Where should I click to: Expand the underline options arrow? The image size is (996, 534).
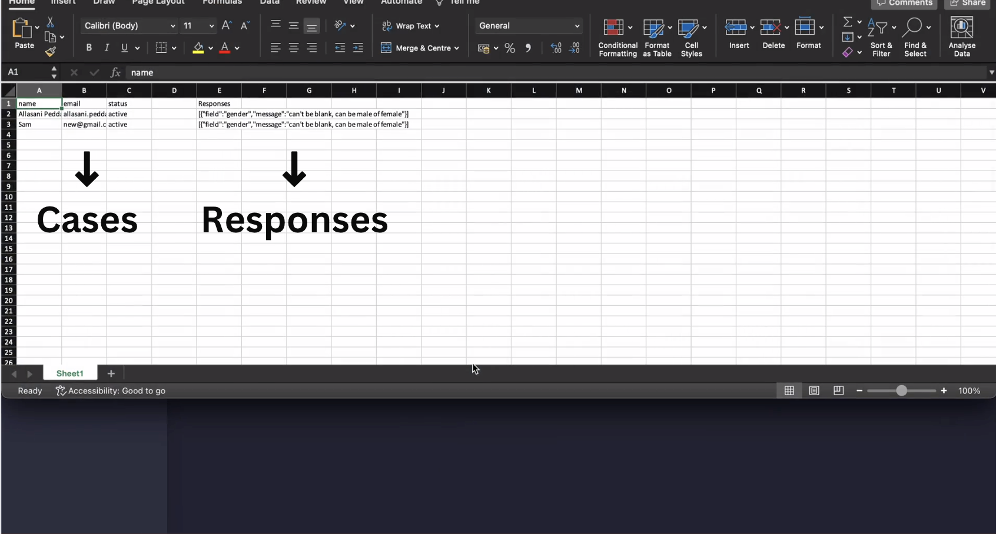(x=137, y=48)
